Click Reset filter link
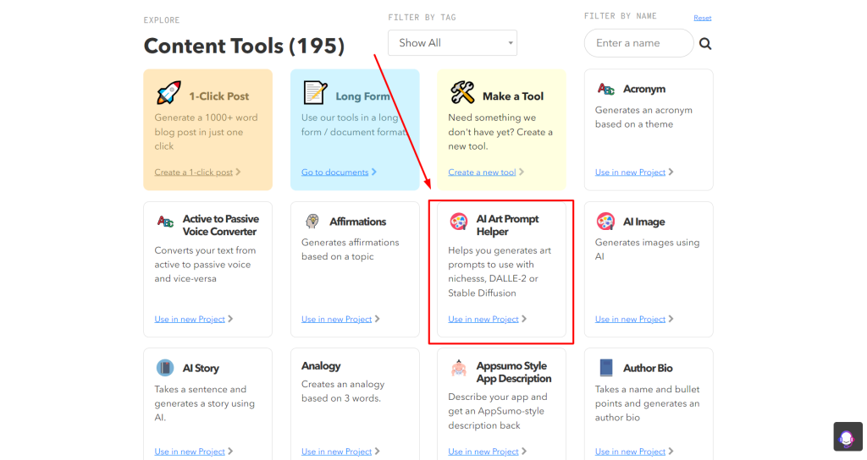This screenshot has width=867, height=460. (x=702, y=18)
